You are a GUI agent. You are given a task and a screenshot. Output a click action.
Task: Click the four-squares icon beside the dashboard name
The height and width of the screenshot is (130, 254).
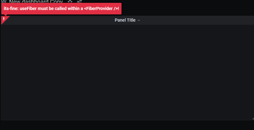pos(3,1)
